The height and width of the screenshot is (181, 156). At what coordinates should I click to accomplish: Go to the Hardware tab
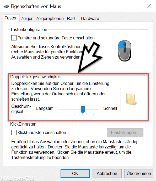tap(90, 18)
